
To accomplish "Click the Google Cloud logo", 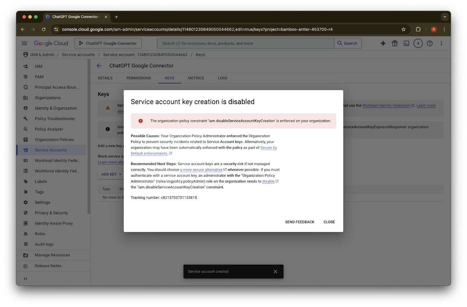I will [x=51, y=43].
